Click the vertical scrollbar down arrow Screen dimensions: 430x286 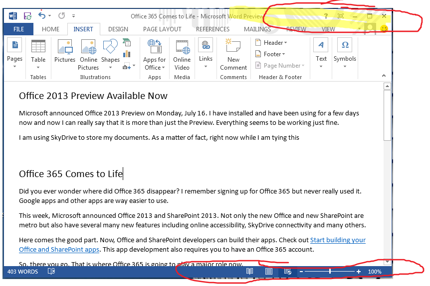(x=387, y=262)
